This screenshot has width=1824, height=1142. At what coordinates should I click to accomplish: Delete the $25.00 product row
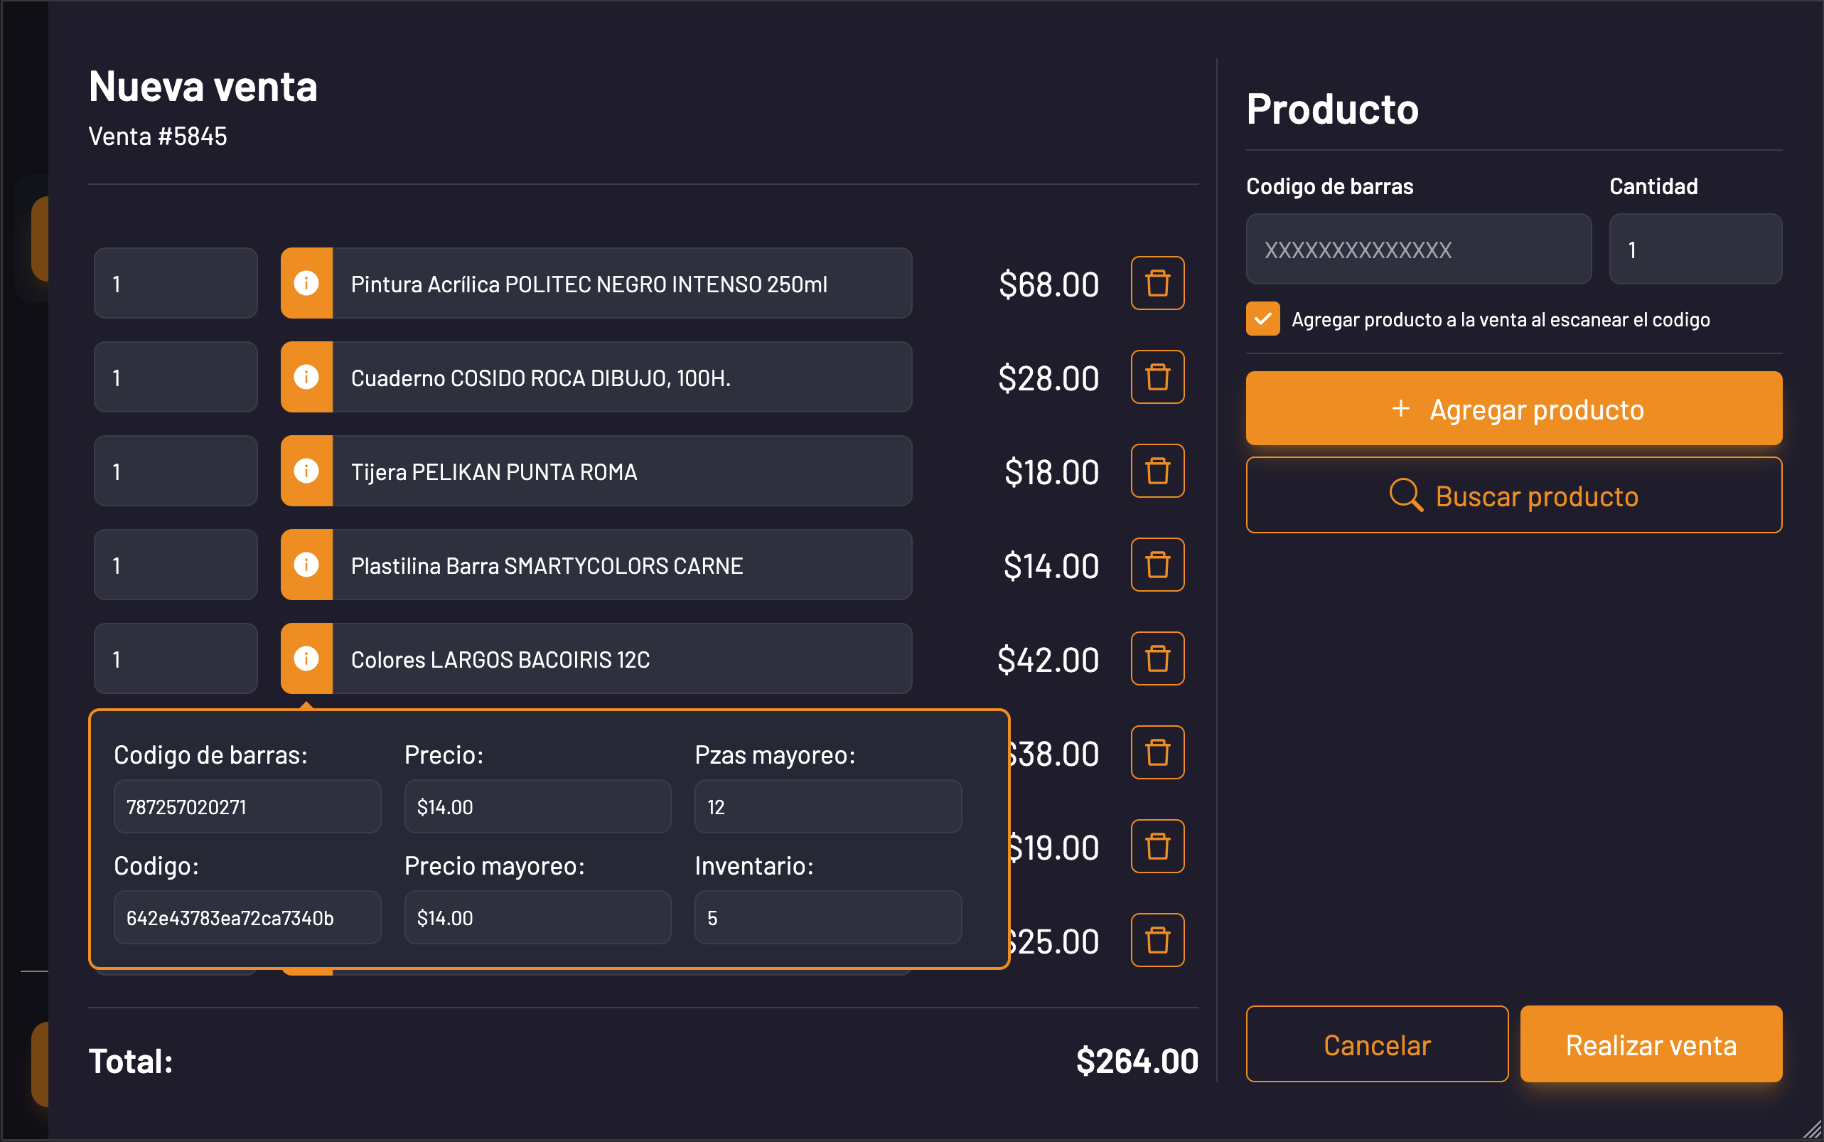(x=1158, y=940)
